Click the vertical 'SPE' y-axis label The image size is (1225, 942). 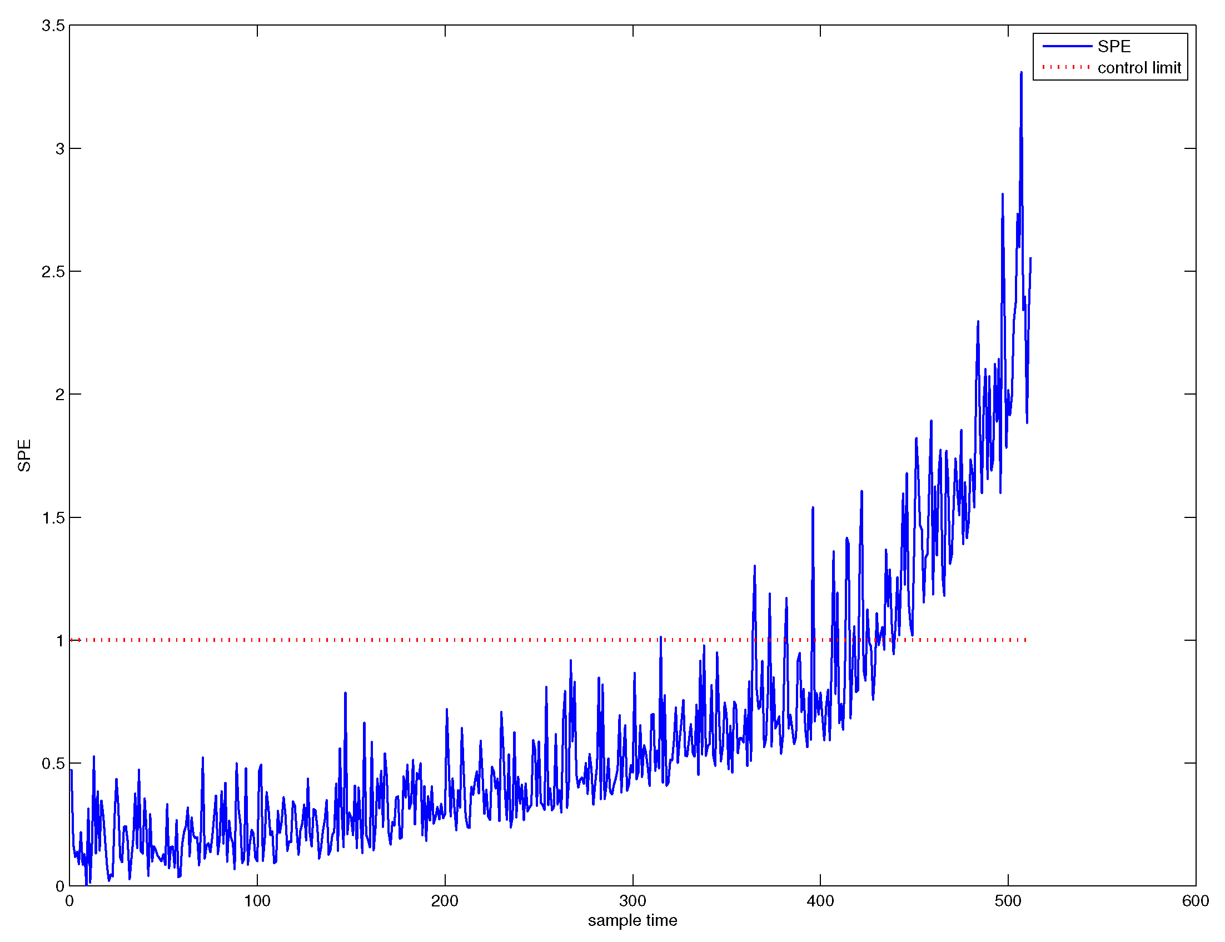(x=24, y=455)
